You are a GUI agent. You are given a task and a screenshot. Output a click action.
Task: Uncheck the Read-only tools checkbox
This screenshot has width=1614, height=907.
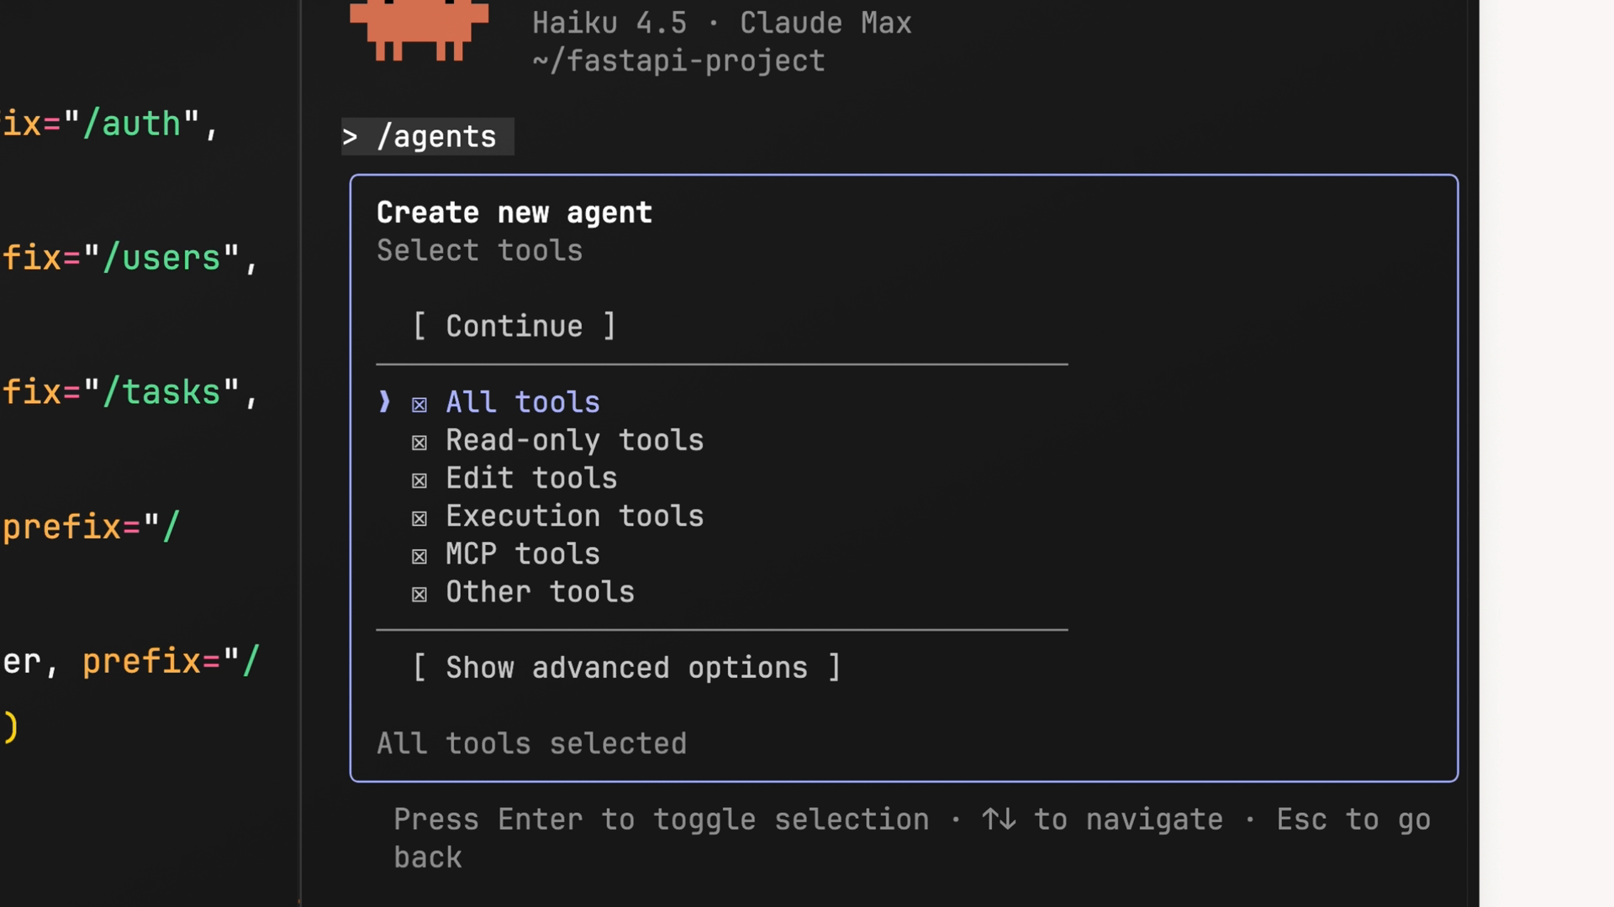(x=419, y=442)
